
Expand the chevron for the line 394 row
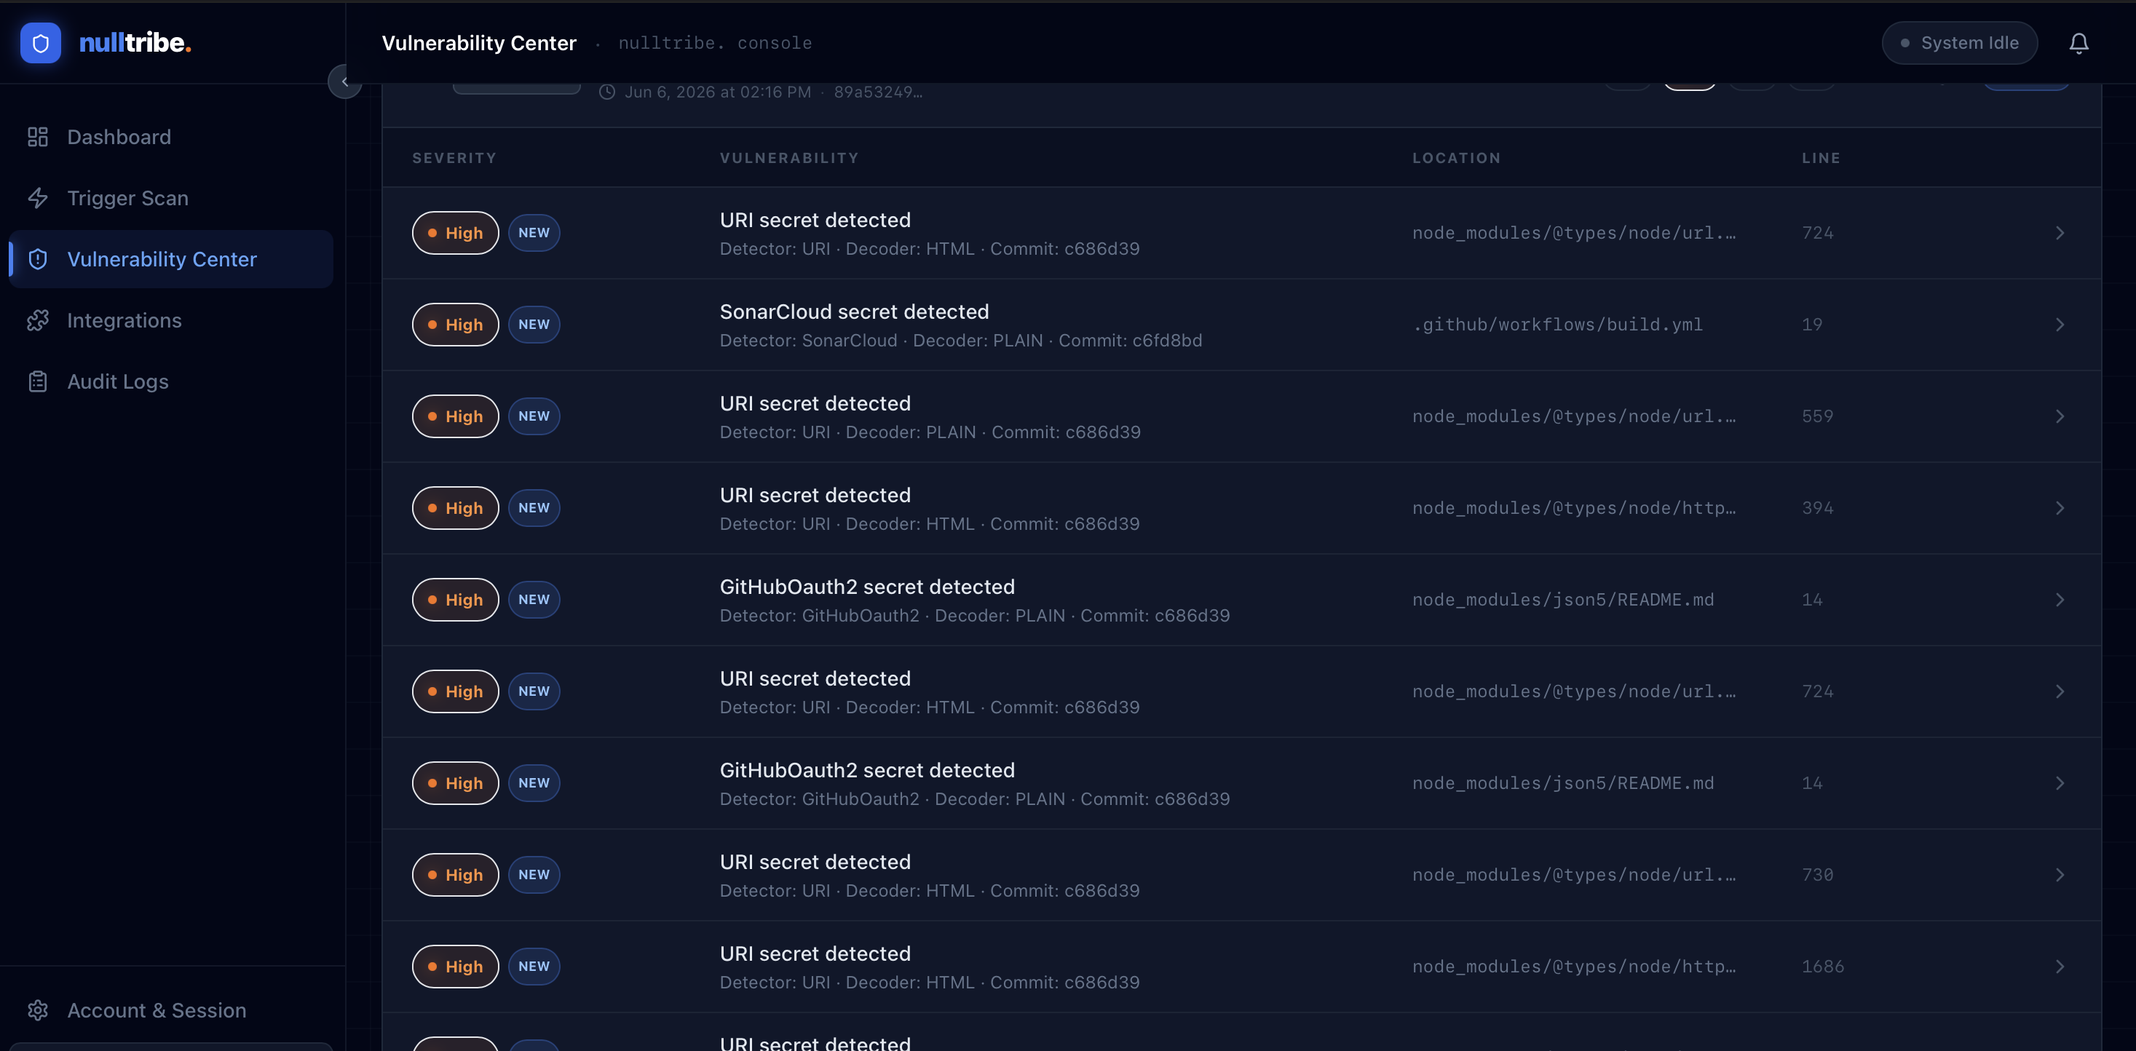[2060, 508]
